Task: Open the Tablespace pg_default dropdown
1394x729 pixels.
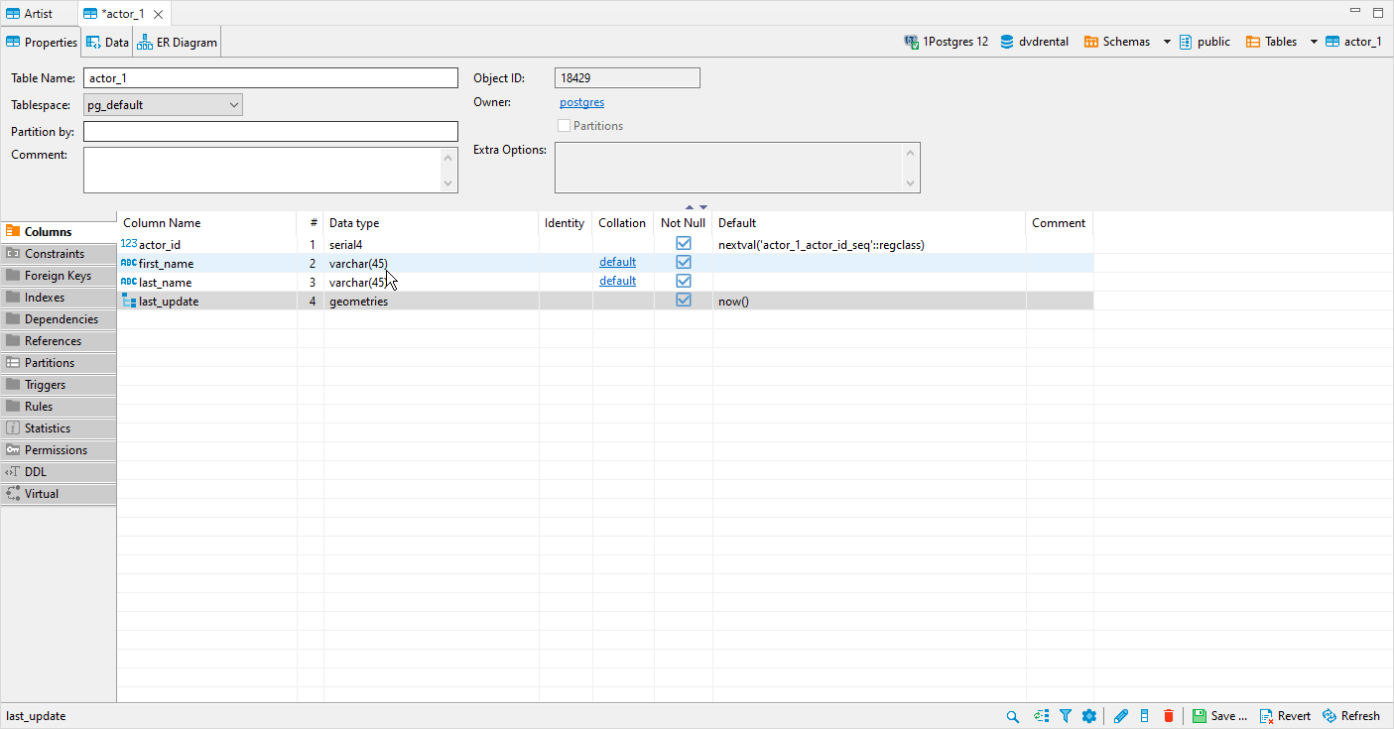Action: [163, 105]
